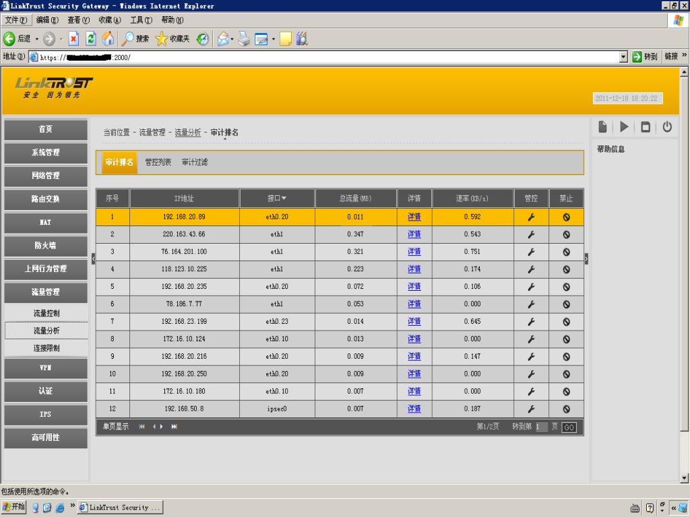The width and height of the screenshot is (690, 517).
Task: Click the play icon in top-right panel
Action: 624,127
